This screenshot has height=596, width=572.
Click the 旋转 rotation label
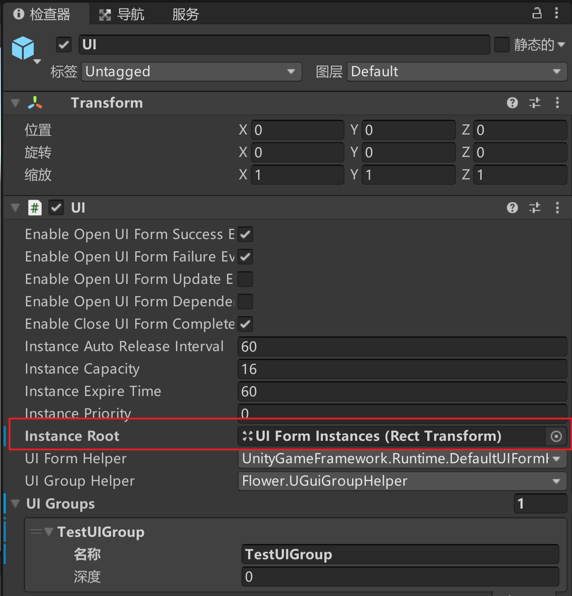[x=38, y=152]
